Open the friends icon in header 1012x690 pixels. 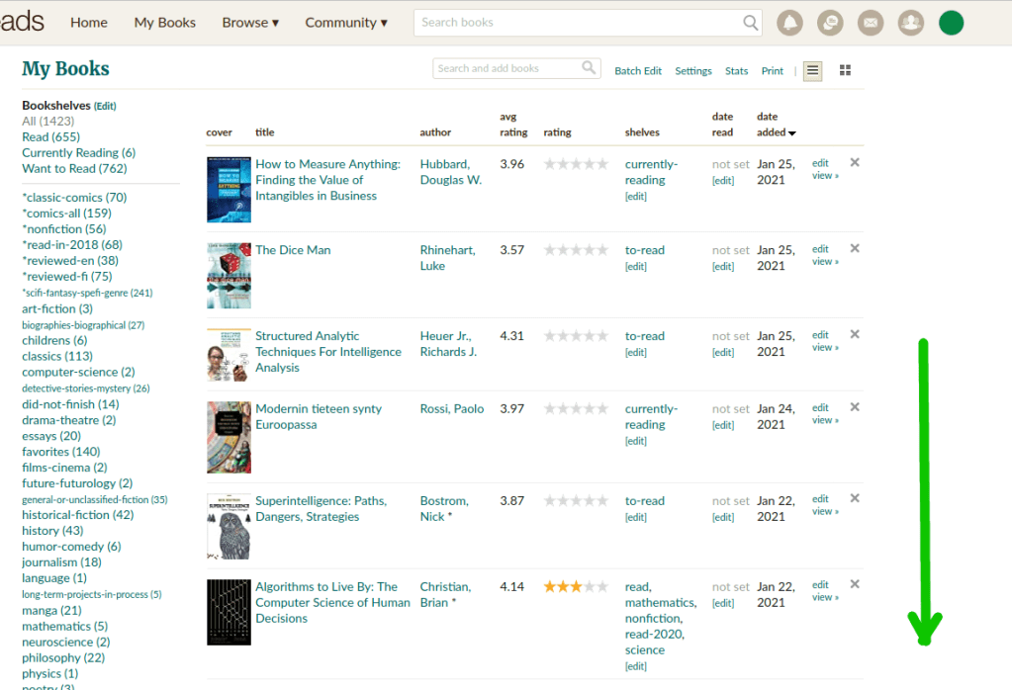point(910,23)
